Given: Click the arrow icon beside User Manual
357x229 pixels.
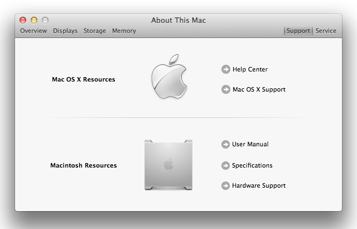Looking at the screenshot, I should click(225, 144).
